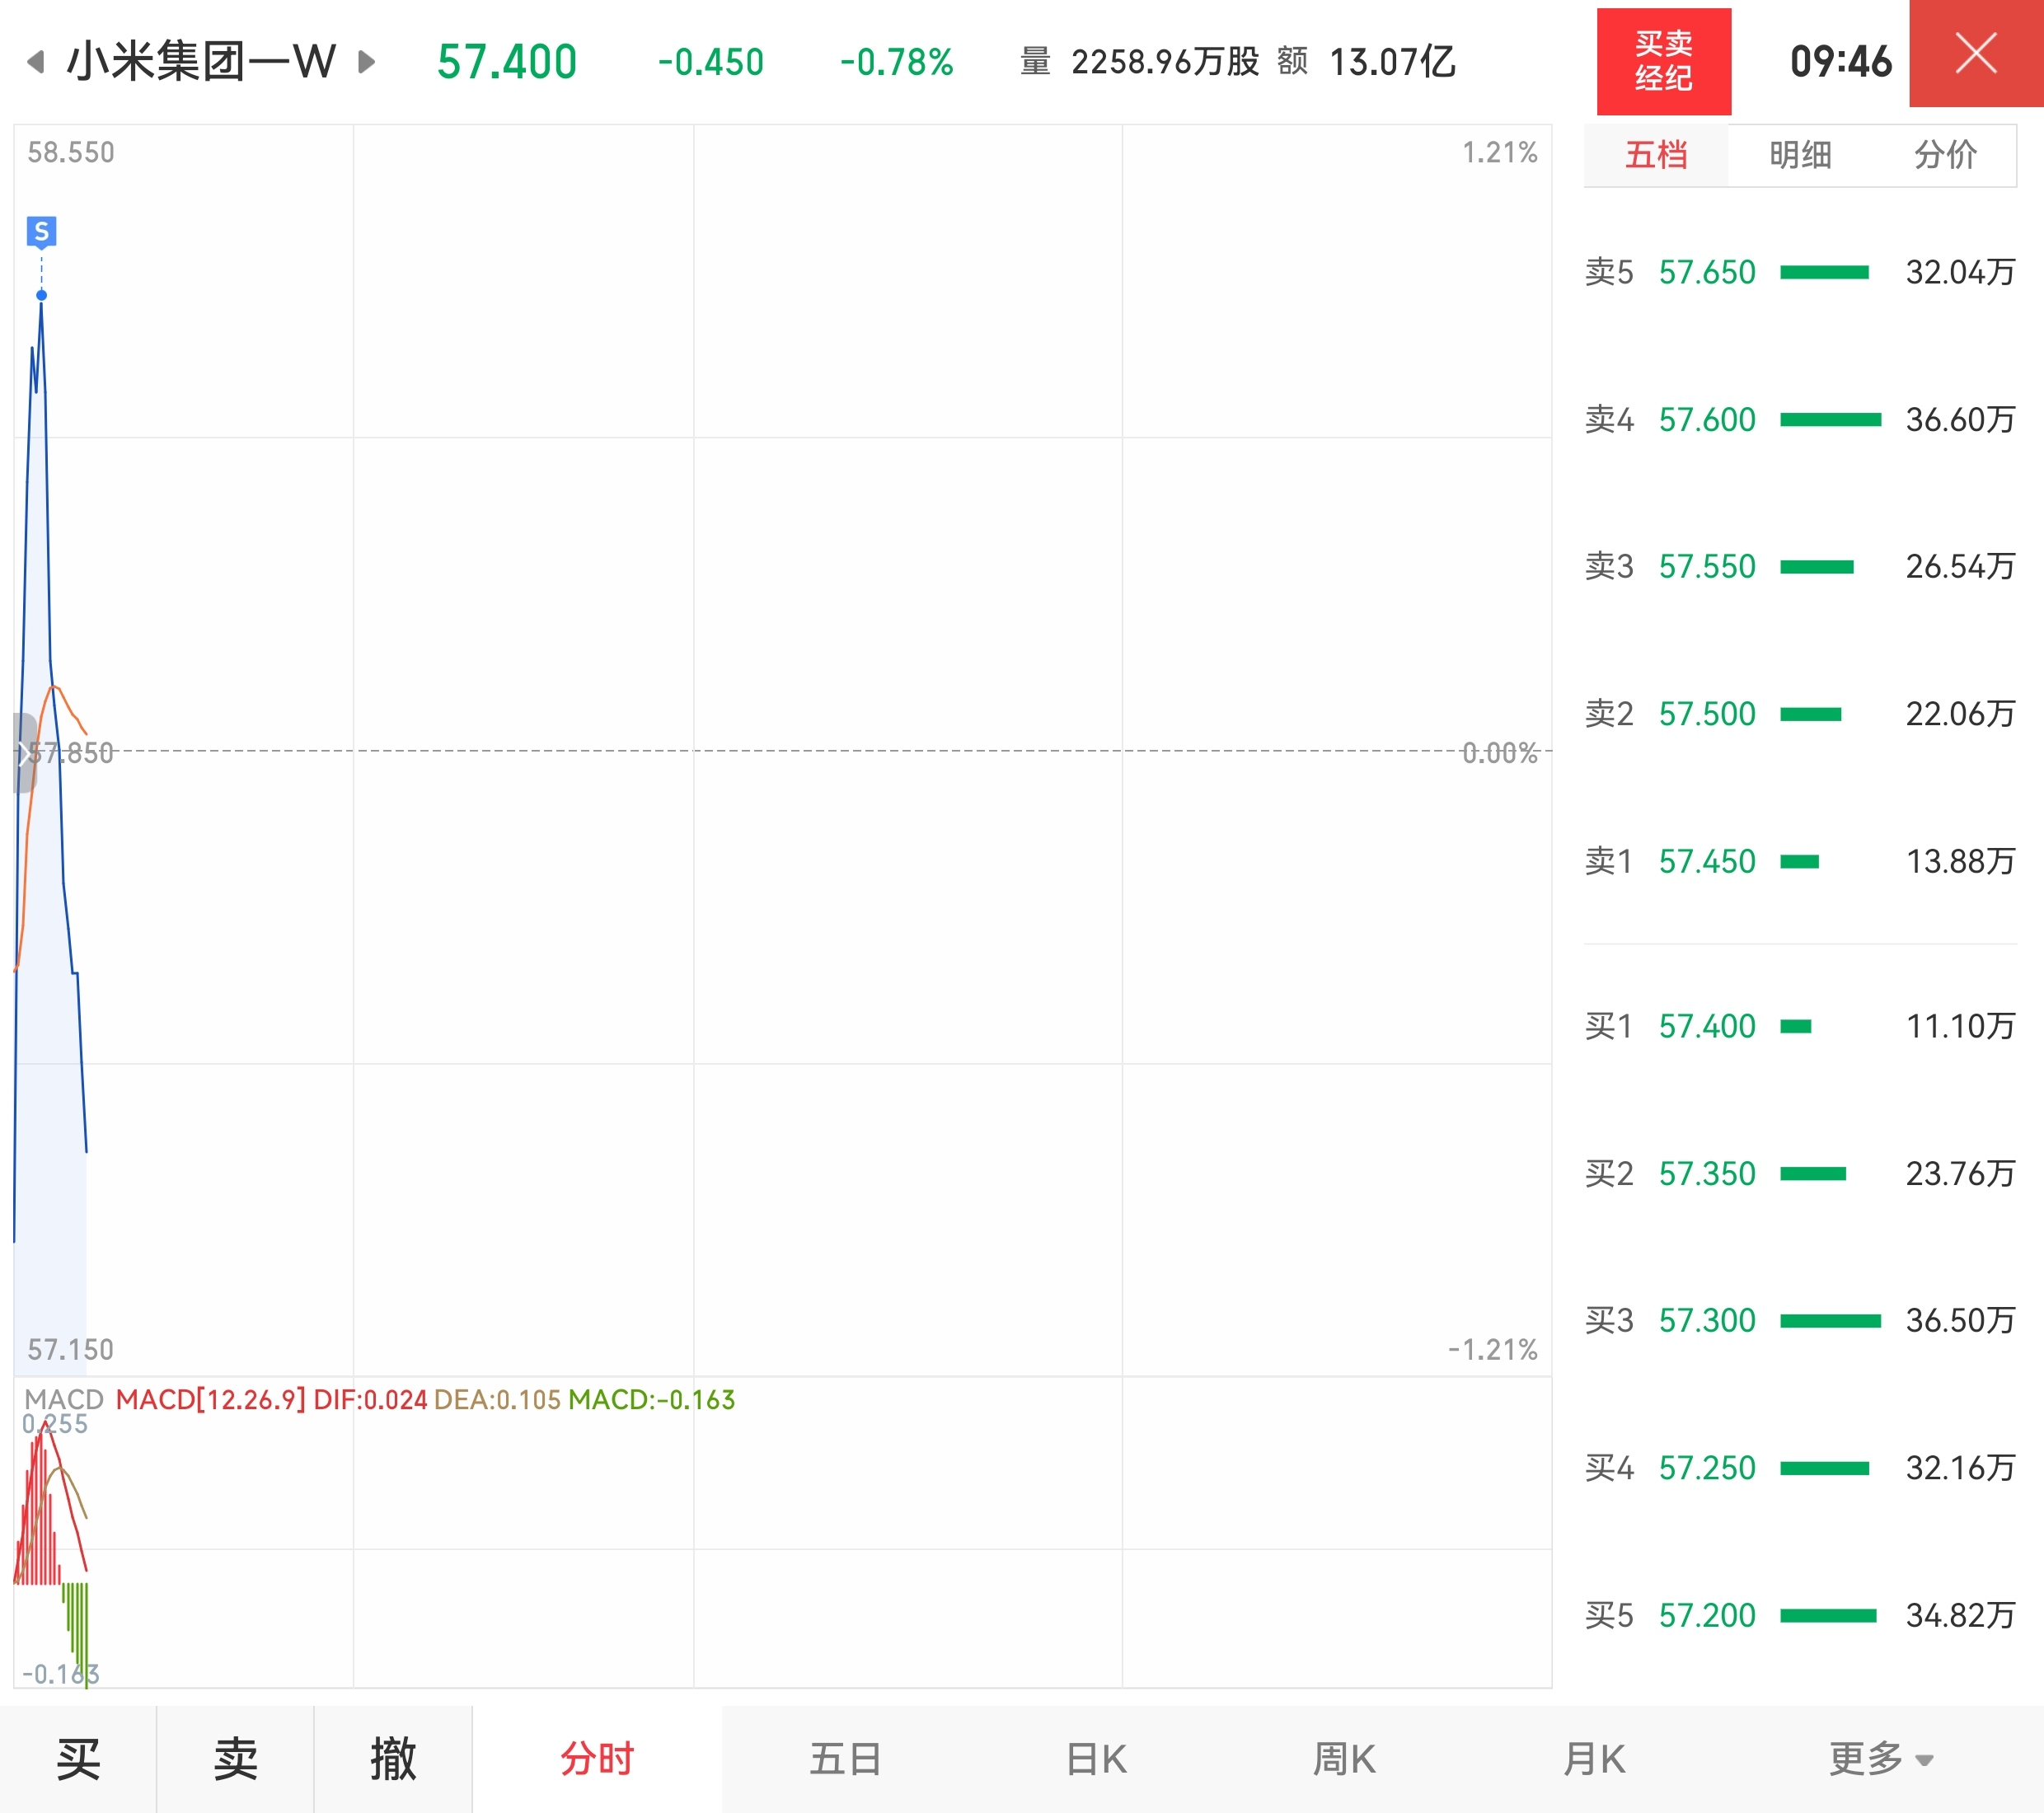This screenshot has width=2044, height=1813.
Task: Click the DEA:0.105 value
Action: coord(497,1399)
